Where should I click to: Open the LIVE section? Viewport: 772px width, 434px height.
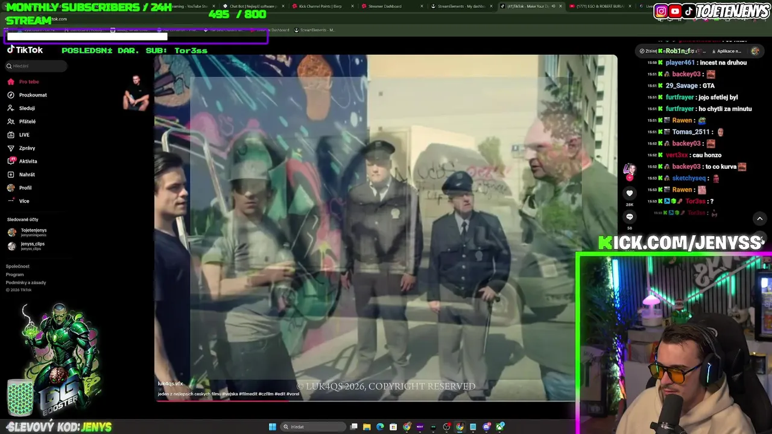tap(24, 134)
